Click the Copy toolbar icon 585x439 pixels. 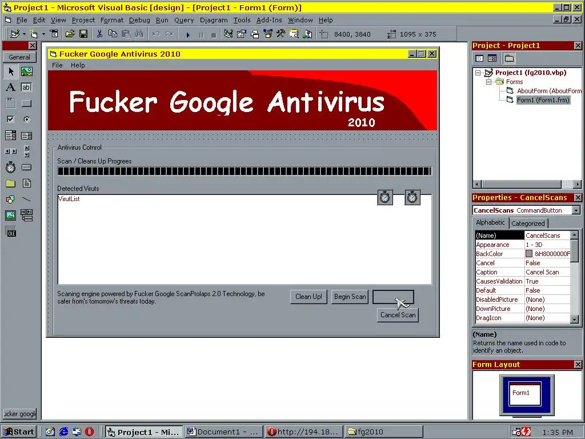[x=113, y=34]
